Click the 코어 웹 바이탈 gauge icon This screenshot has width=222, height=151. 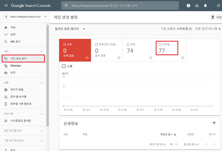(6, 97)
